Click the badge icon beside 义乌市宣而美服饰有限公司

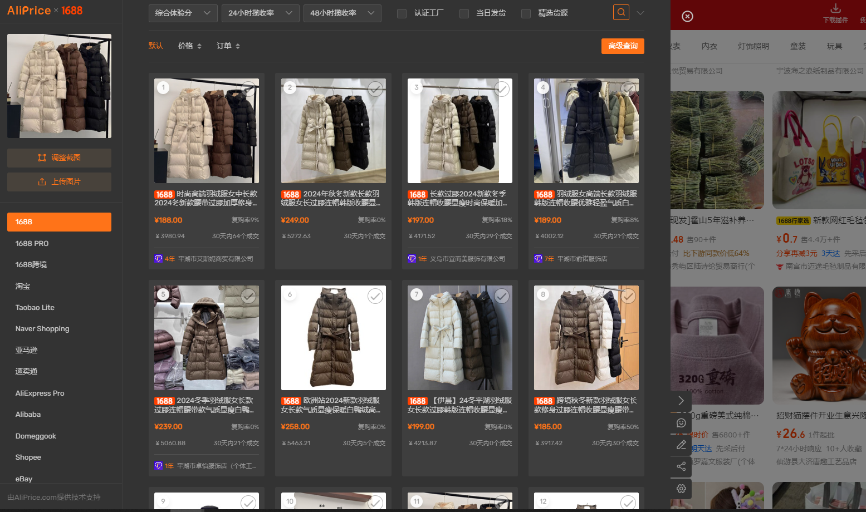point(412,259)
